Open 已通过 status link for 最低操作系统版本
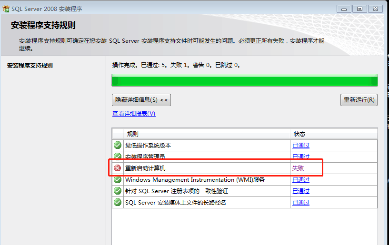 point(301,145)
